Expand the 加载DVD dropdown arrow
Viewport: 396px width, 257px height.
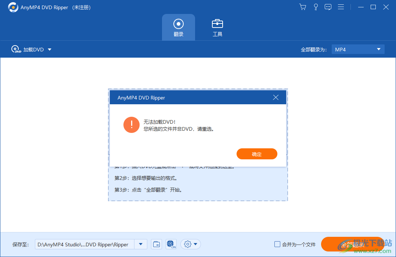click(x=50, y=50)
